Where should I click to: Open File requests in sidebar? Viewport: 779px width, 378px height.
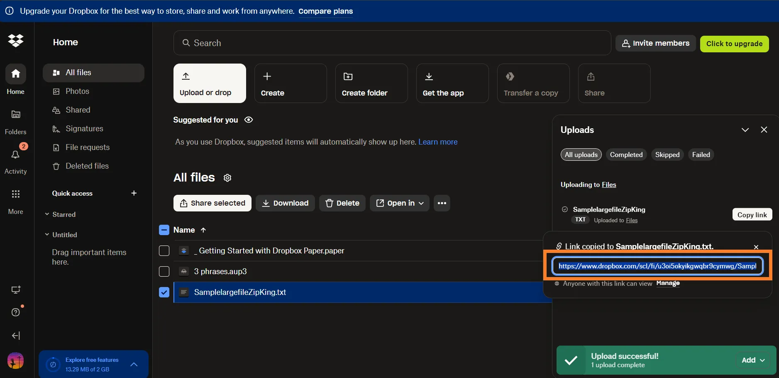(93, 147)
